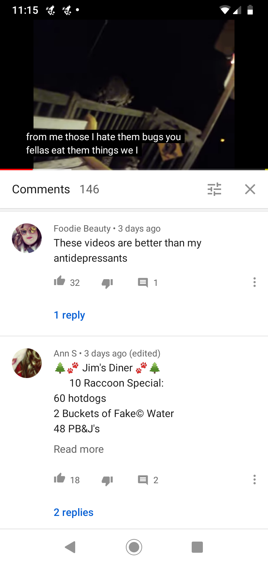Close the Comments panel

(250, 189)
